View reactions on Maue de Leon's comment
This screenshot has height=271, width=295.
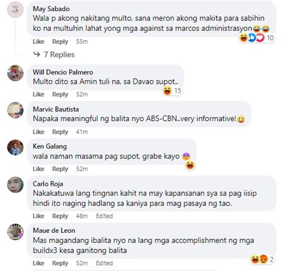click(x=262, y=260)
